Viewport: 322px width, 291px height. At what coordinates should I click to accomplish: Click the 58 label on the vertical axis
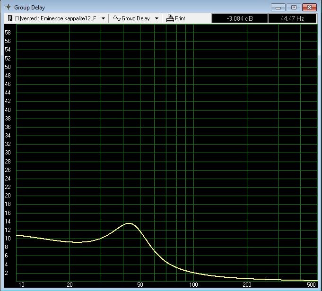pyautogui.click(x=8, y=33)
